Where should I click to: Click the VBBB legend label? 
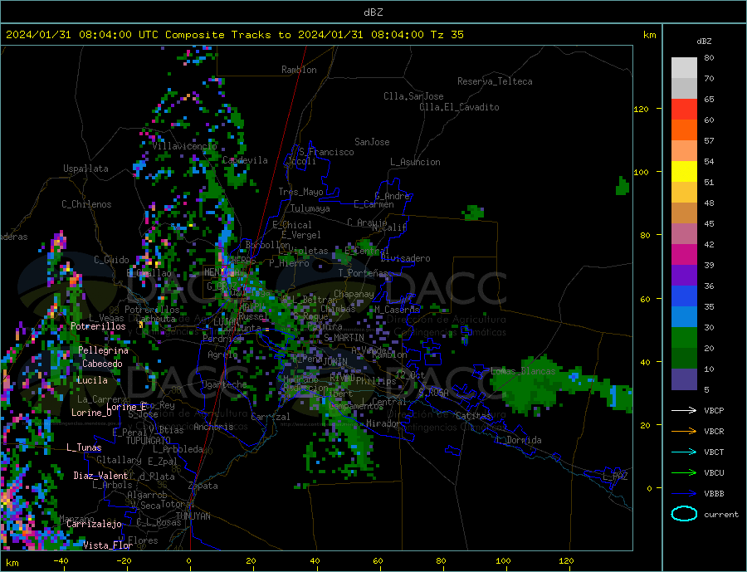click(714, 494)
